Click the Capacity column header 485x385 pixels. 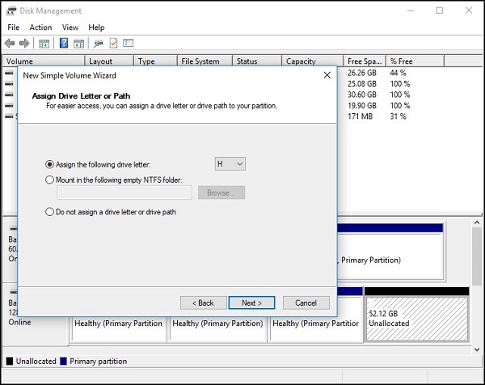[x=312, y=61]
